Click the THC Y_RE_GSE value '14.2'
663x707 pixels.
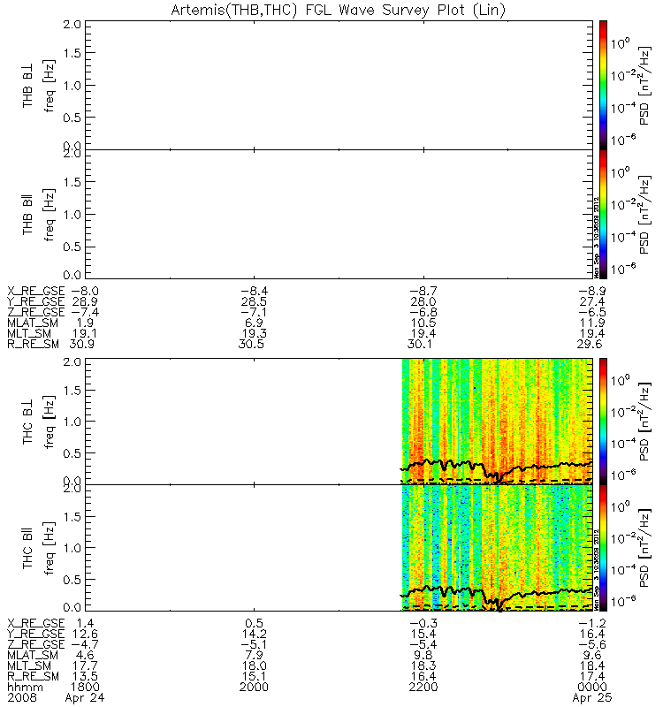click(254, 634)
